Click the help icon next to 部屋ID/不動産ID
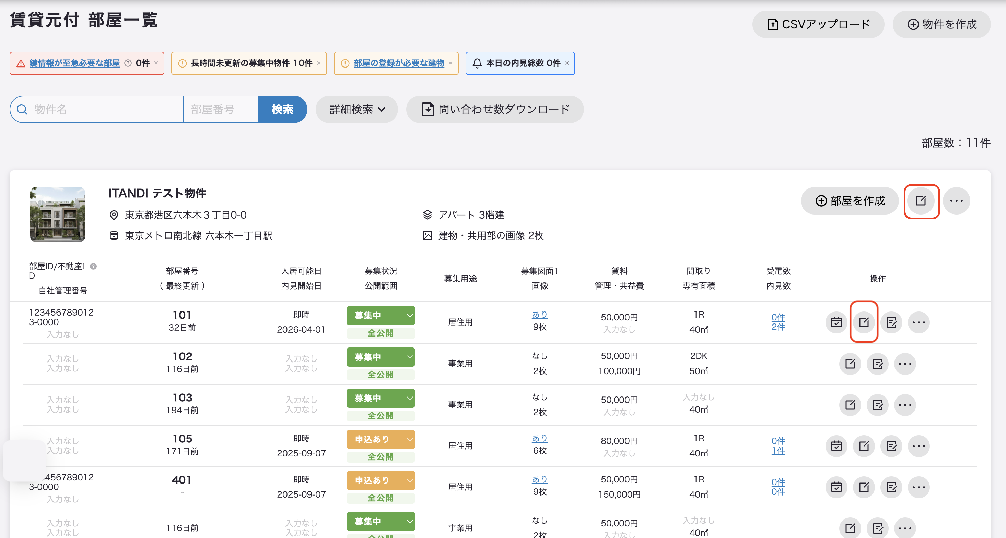Image resolution: width=1006 pixels, height=538 pixels. (93, 267)
